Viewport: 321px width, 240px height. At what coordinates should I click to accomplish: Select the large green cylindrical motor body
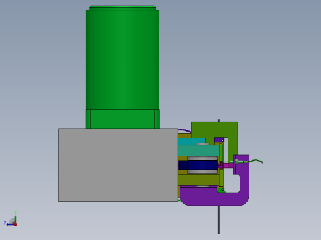click(x=122, y=60)
